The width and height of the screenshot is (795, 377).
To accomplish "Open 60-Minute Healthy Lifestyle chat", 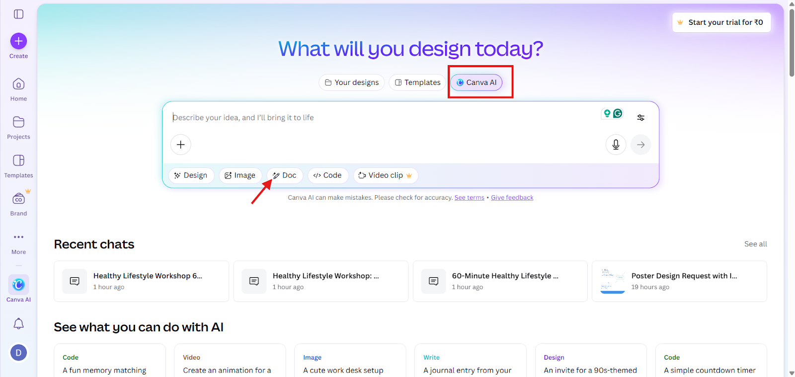I will coord(500,281).
